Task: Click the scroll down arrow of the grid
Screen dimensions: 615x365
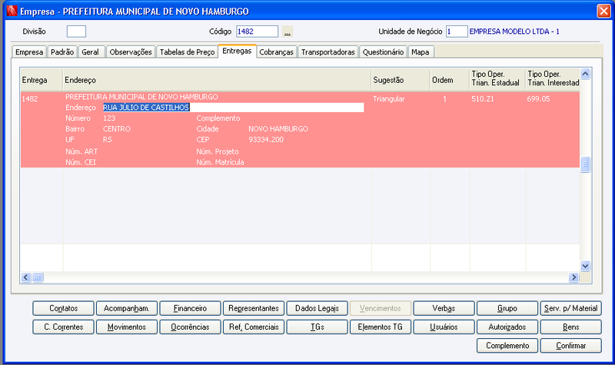Action: click(585, 266)
